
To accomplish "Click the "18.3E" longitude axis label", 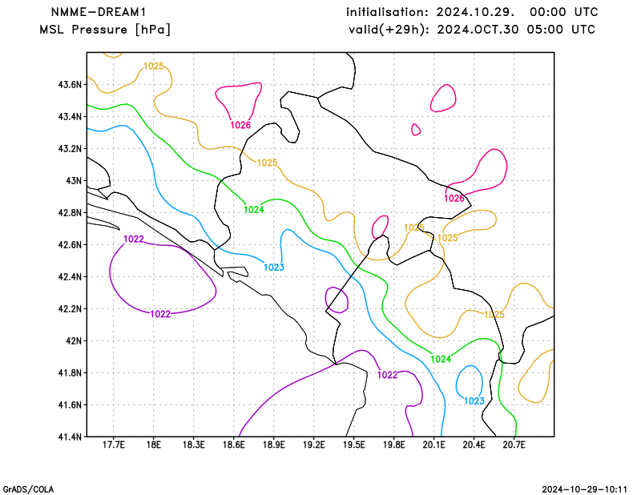I will (193, 445).
